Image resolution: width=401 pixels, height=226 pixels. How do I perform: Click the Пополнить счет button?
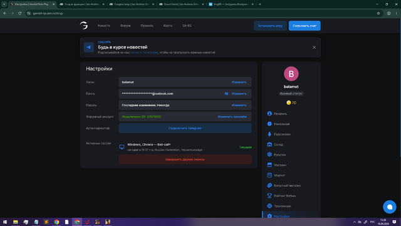tap(305, 26)
